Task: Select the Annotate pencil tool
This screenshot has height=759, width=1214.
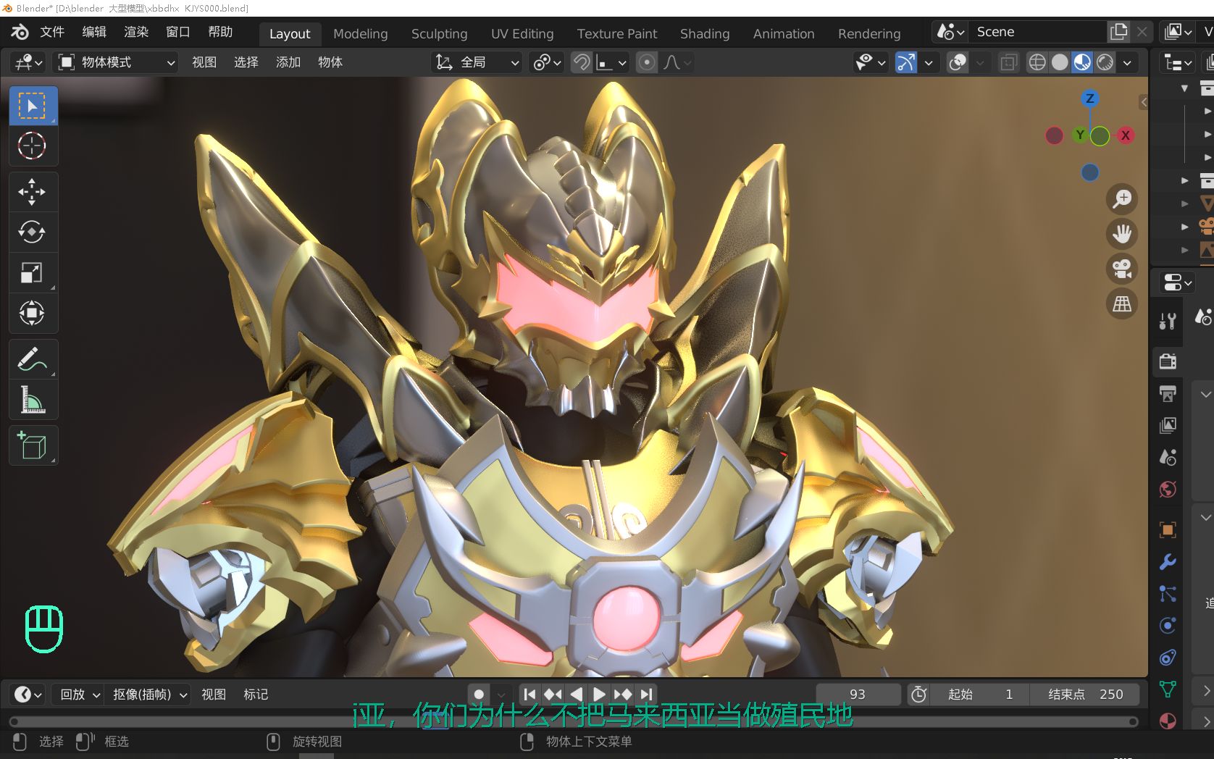Action: coord(33,358)
